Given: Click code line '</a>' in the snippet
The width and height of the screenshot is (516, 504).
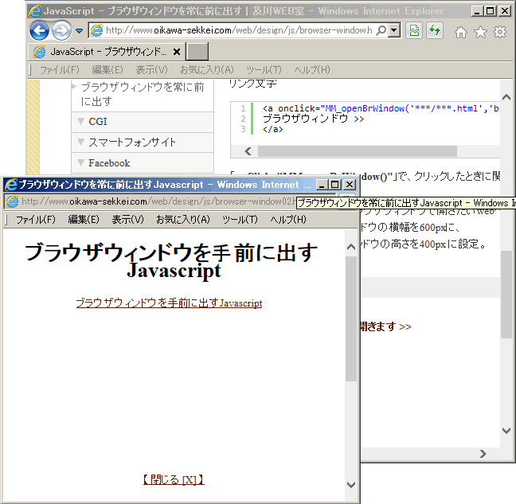Looking at the screenshot, I should pyautogui.click(x=273, y=129).
